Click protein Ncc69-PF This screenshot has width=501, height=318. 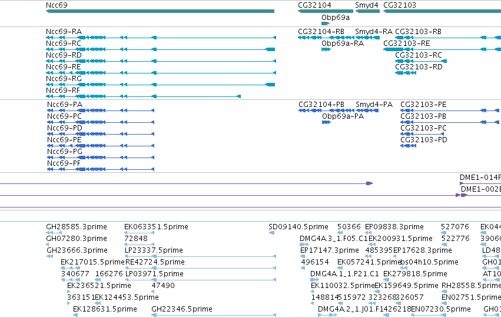101,169
